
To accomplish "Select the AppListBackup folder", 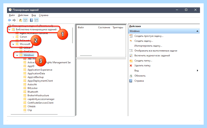I will click(x=35, y=77).
